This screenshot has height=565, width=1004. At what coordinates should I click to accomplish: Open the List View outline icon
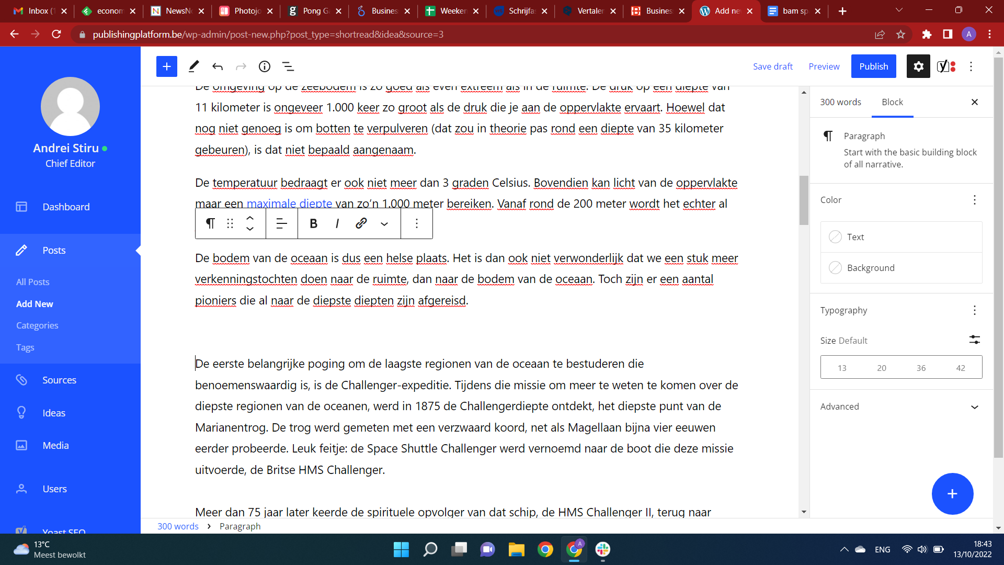tap(288, 66)
